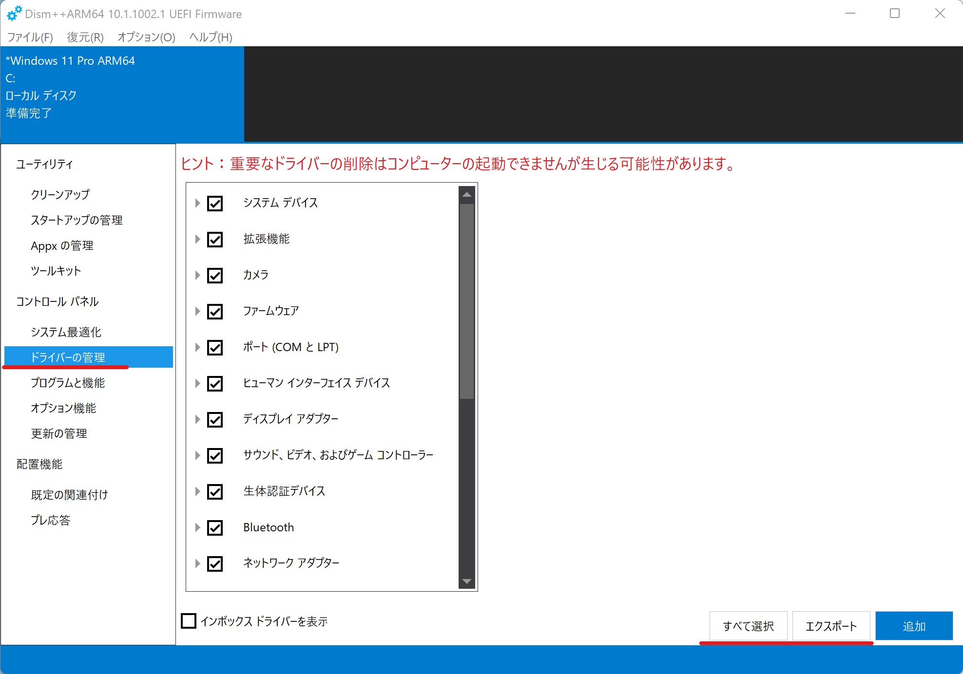This screenshot has width=963, height=674.
Task: Click the 配置機能 section heading
Action: pos(39,464)
